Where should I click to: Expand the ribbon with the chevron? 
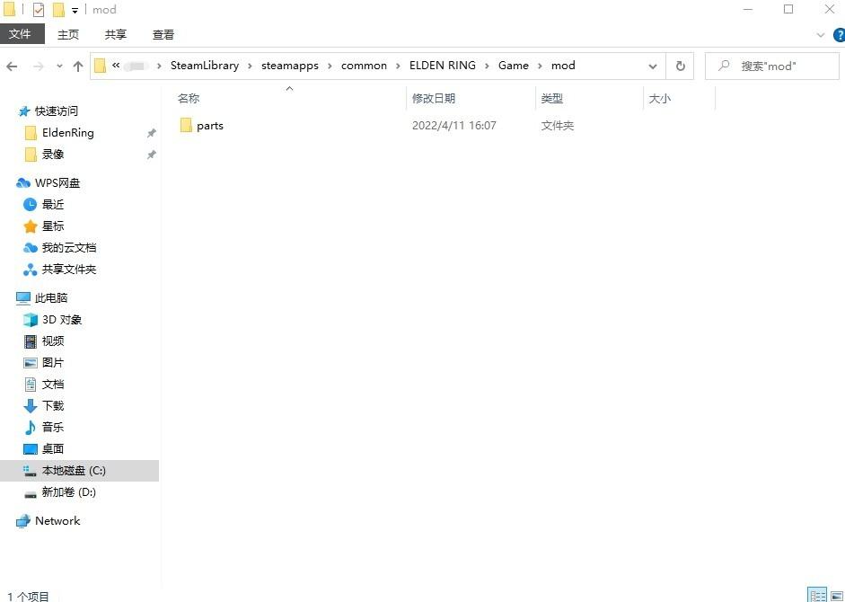pos(820,35)
